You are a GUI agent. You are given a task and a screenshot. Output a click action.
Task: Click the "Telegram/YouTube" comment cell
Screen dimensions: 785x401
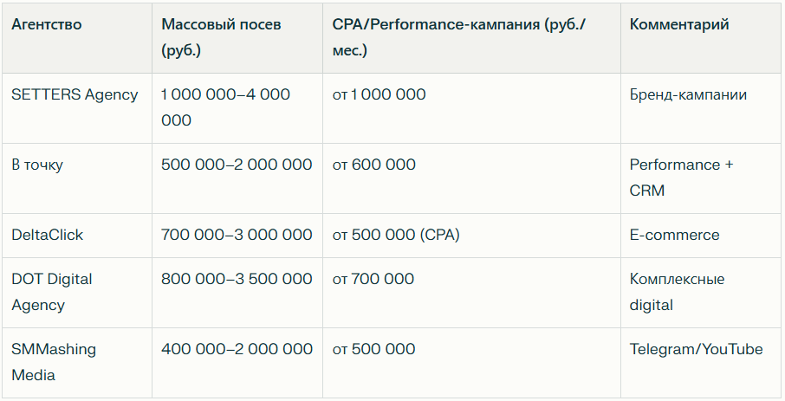(696, 349)
